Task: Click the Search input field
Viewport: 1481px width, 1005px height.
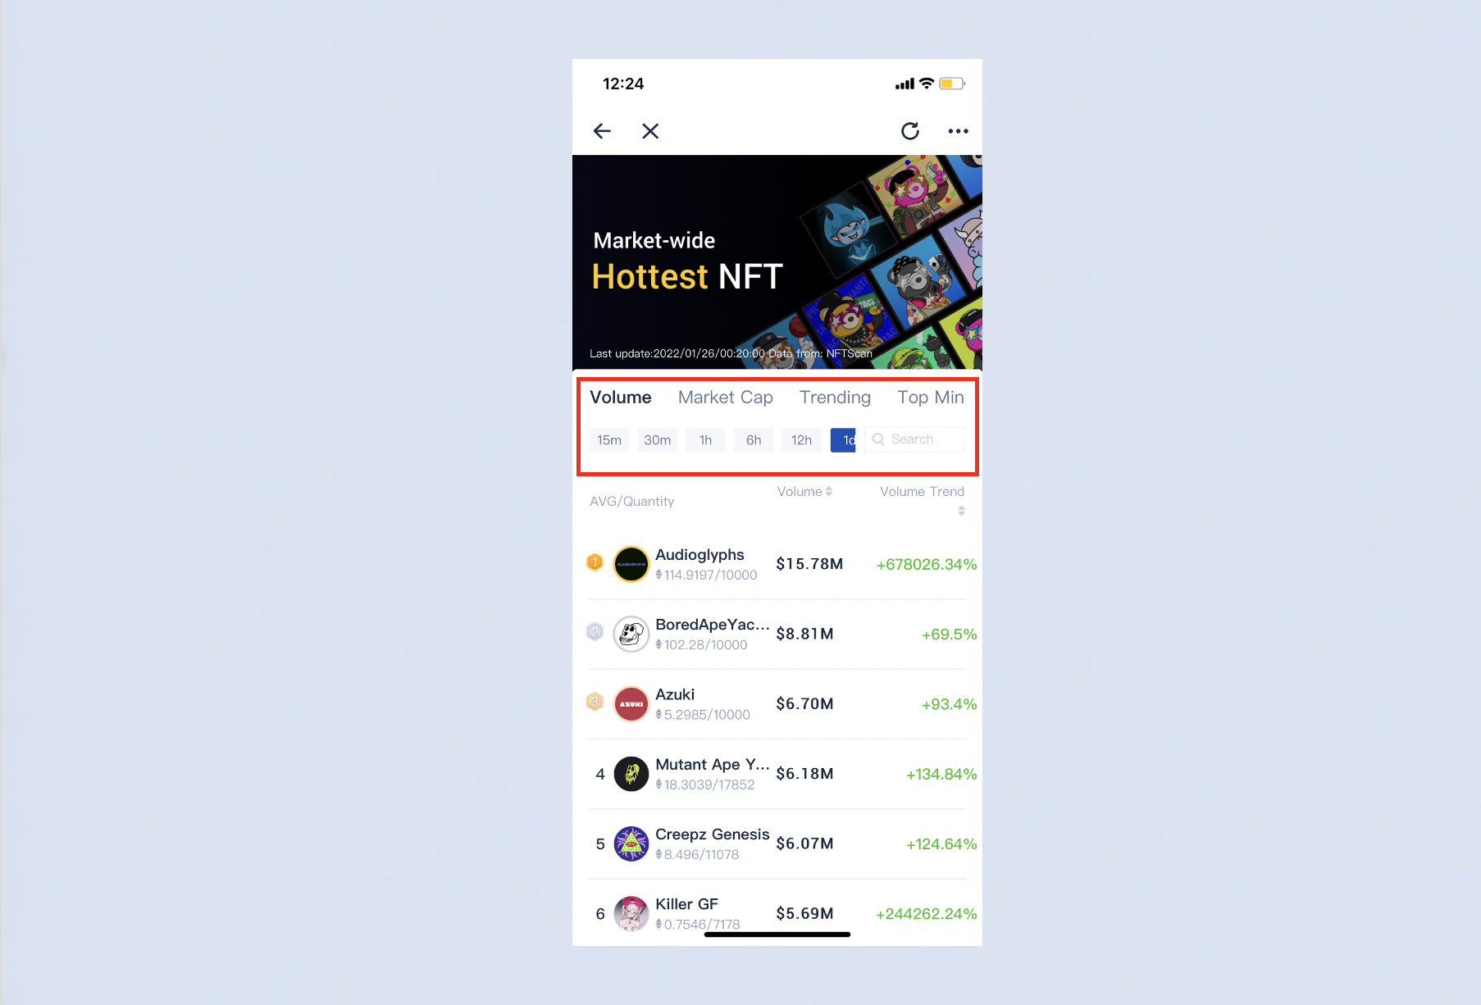Action: 914,439
